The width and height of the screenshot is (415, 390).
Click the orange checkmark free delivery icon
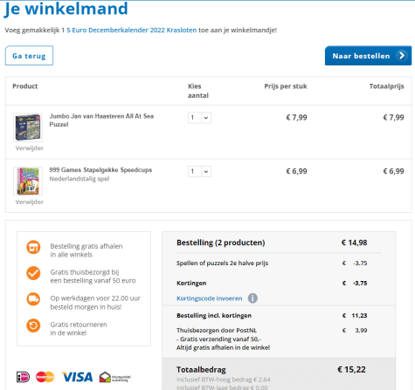[x=33, y=273]
